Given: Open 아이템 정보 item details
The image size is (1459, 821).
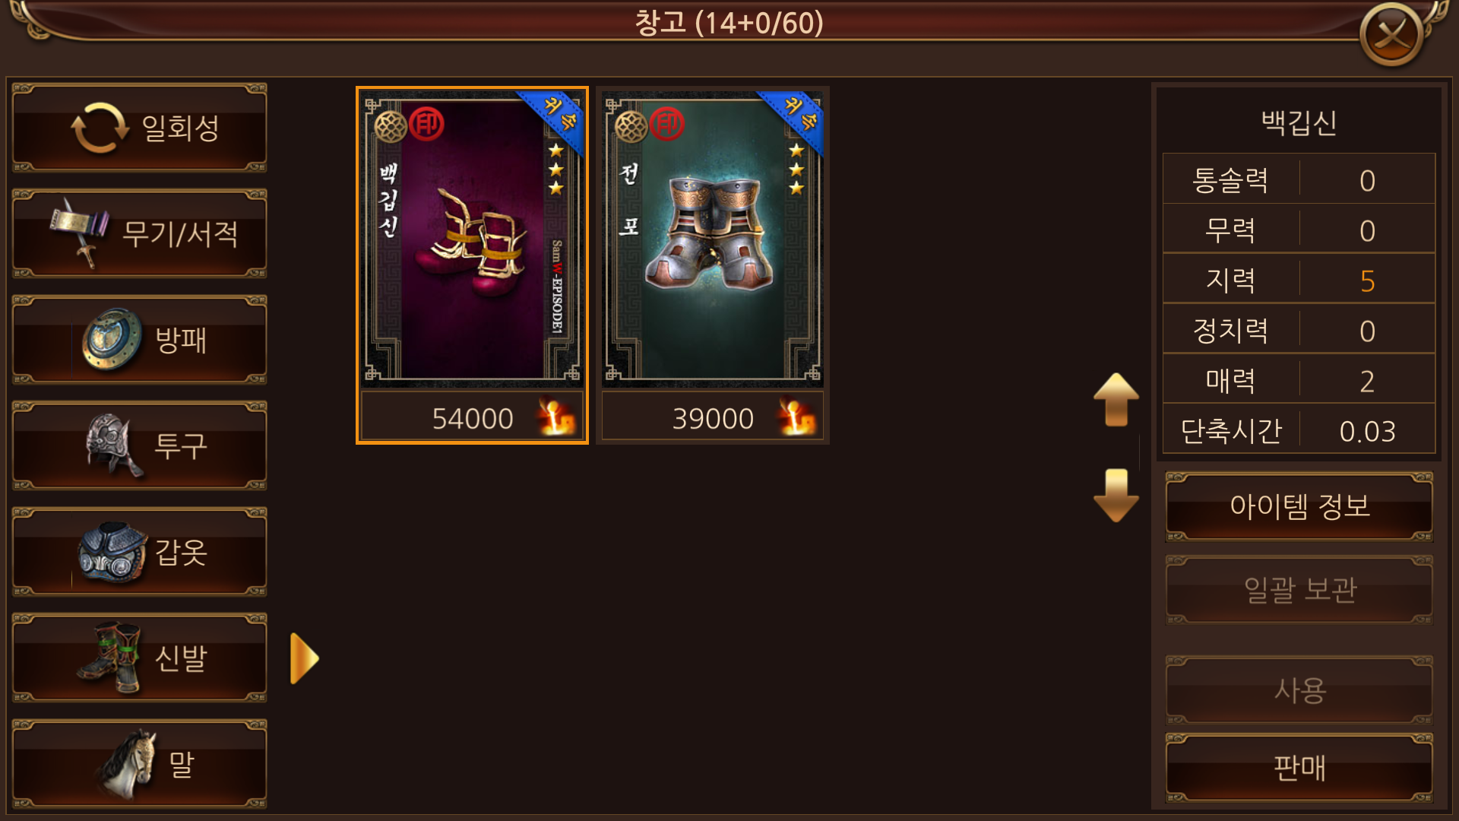Looking at the screenshot, I should (x=1299, y=506).
